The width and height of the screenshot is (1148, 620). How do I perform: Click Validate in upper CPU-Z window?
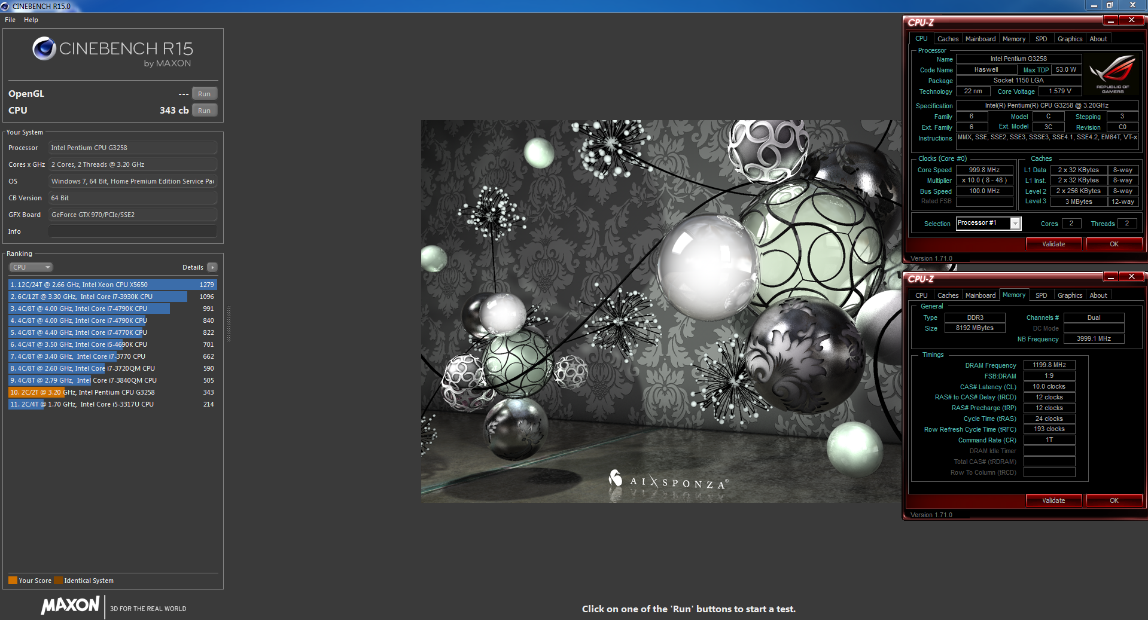[x=1053, y=244]
